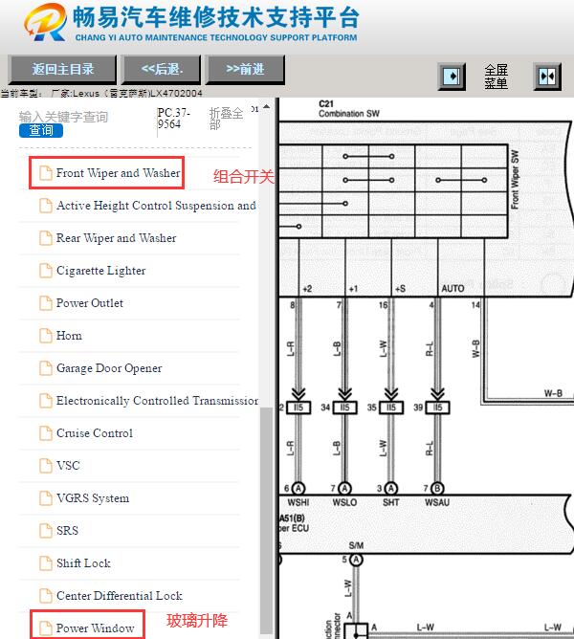Click the 查询 search button
The image size is (574, 639).
41,130
